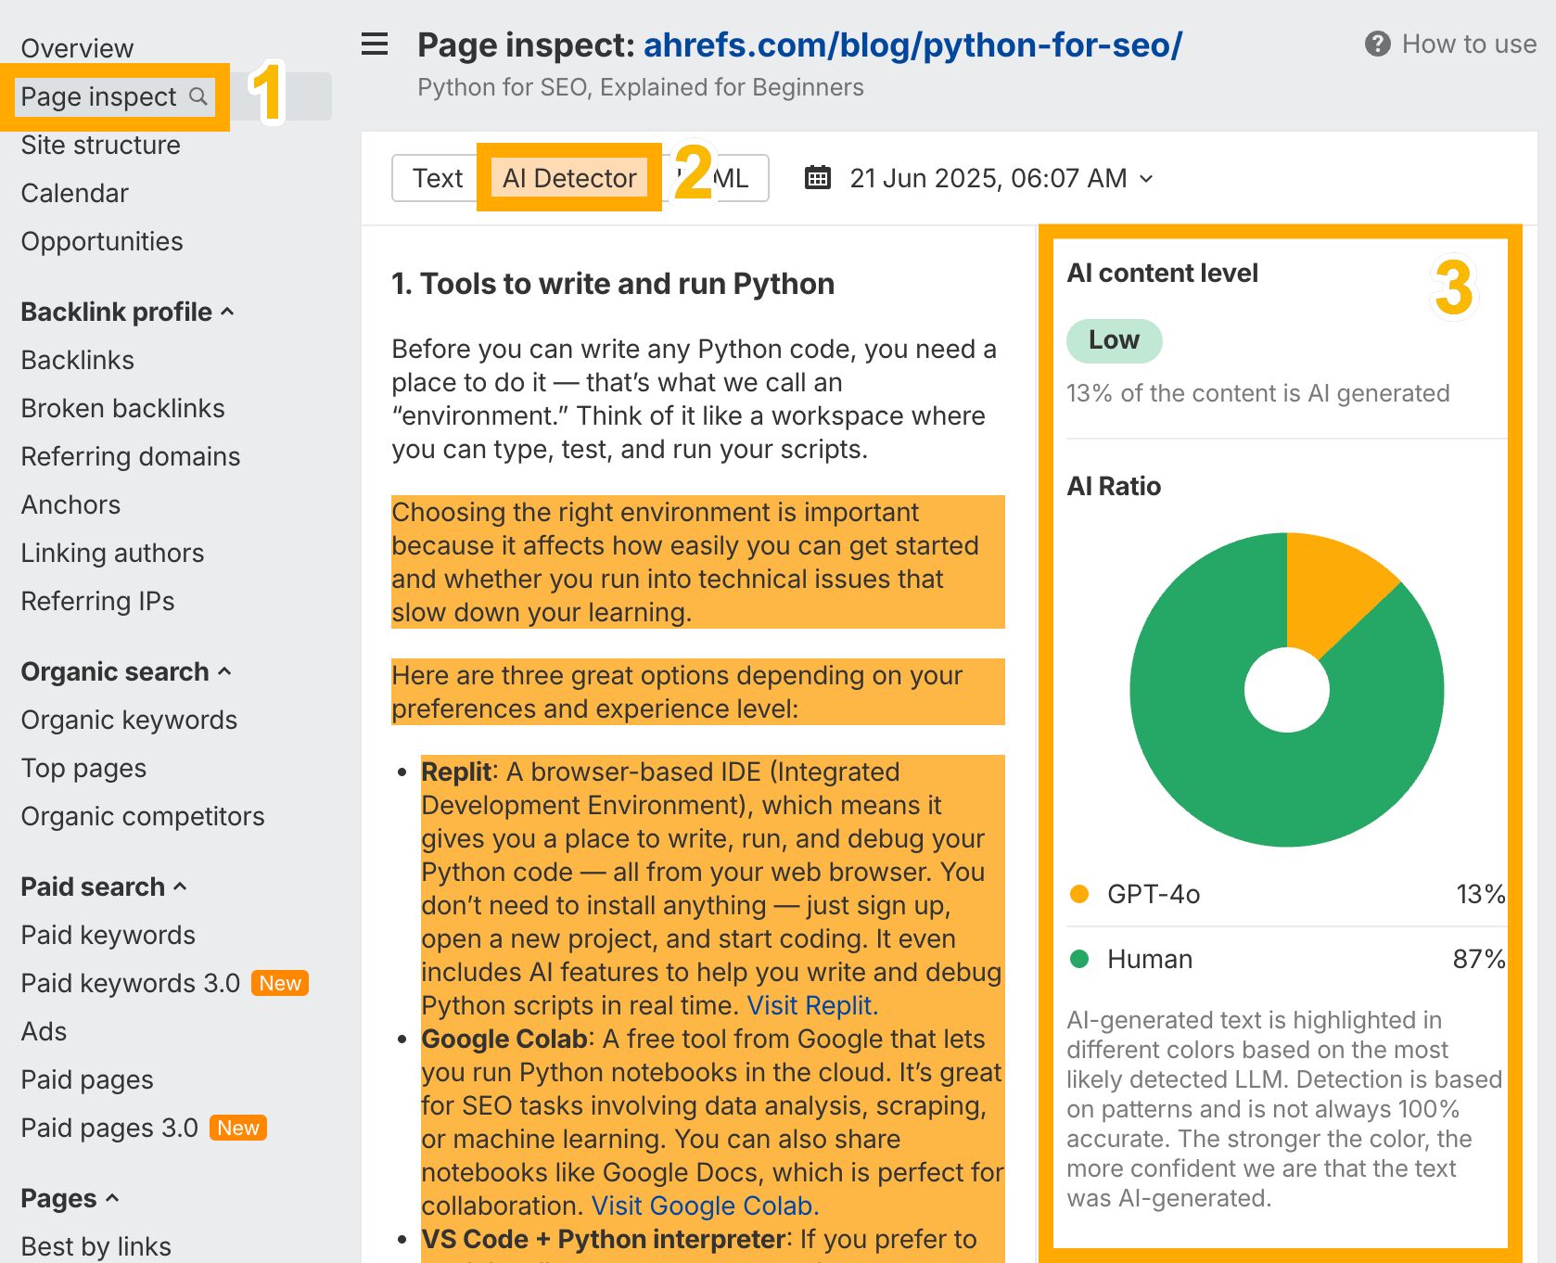The image size is (1556, 1263).
Task: Open the hamburger navigation menu
Action: [374, 44]
